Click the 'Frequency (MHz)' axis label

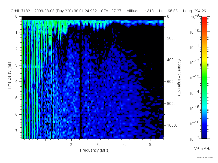(x=95, y=150)
